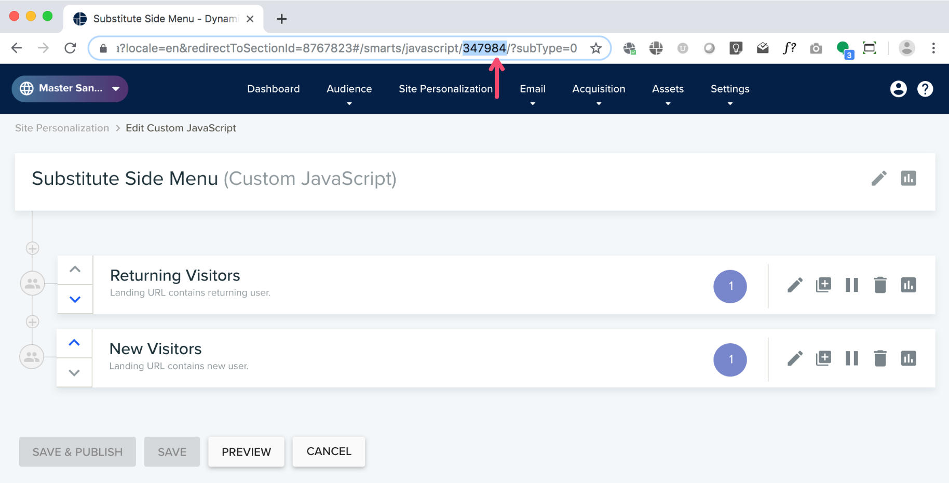The image size is (949, 483).
Task: Rename Substitute Side Menu with pencil icon
Action: 879,178
